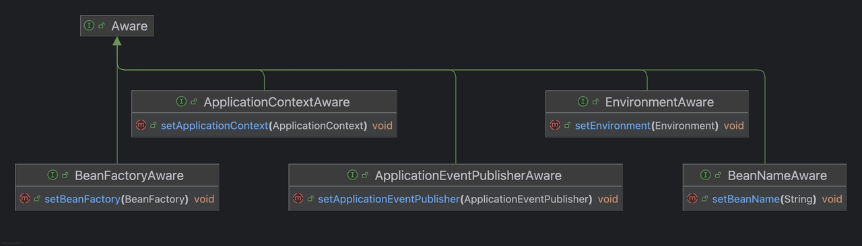
Task: Click the lock icon beside BeanNameAware title
Action: 718,175
